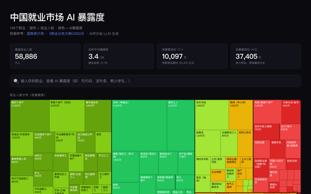Select the 保洁员/清洁工 800万 tile
This screenshot has width=311, height=194.
point(149,163)
